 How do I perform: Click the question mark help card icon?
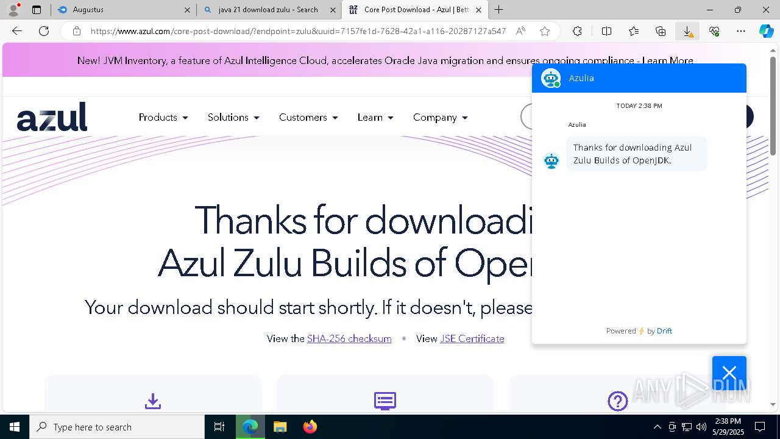click(617, 401)
